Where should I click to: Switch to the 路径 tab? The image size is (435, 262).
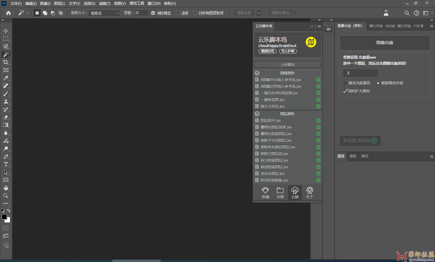[365, 156]
